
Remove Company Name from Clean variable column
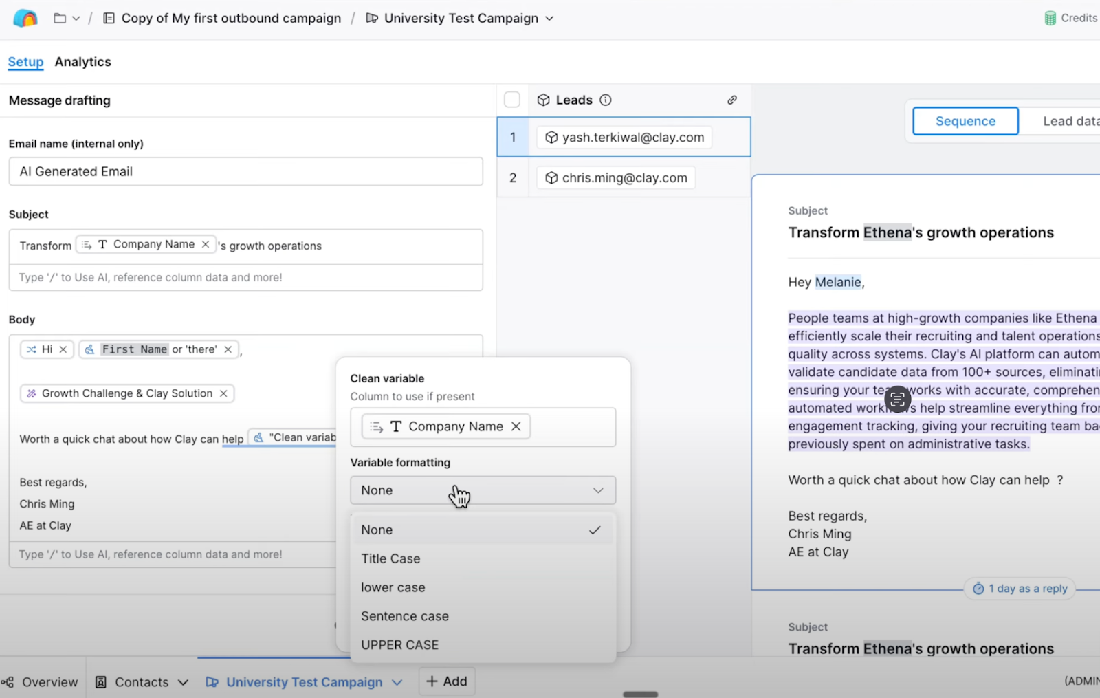pyautogui.click(x=516, y=426)
